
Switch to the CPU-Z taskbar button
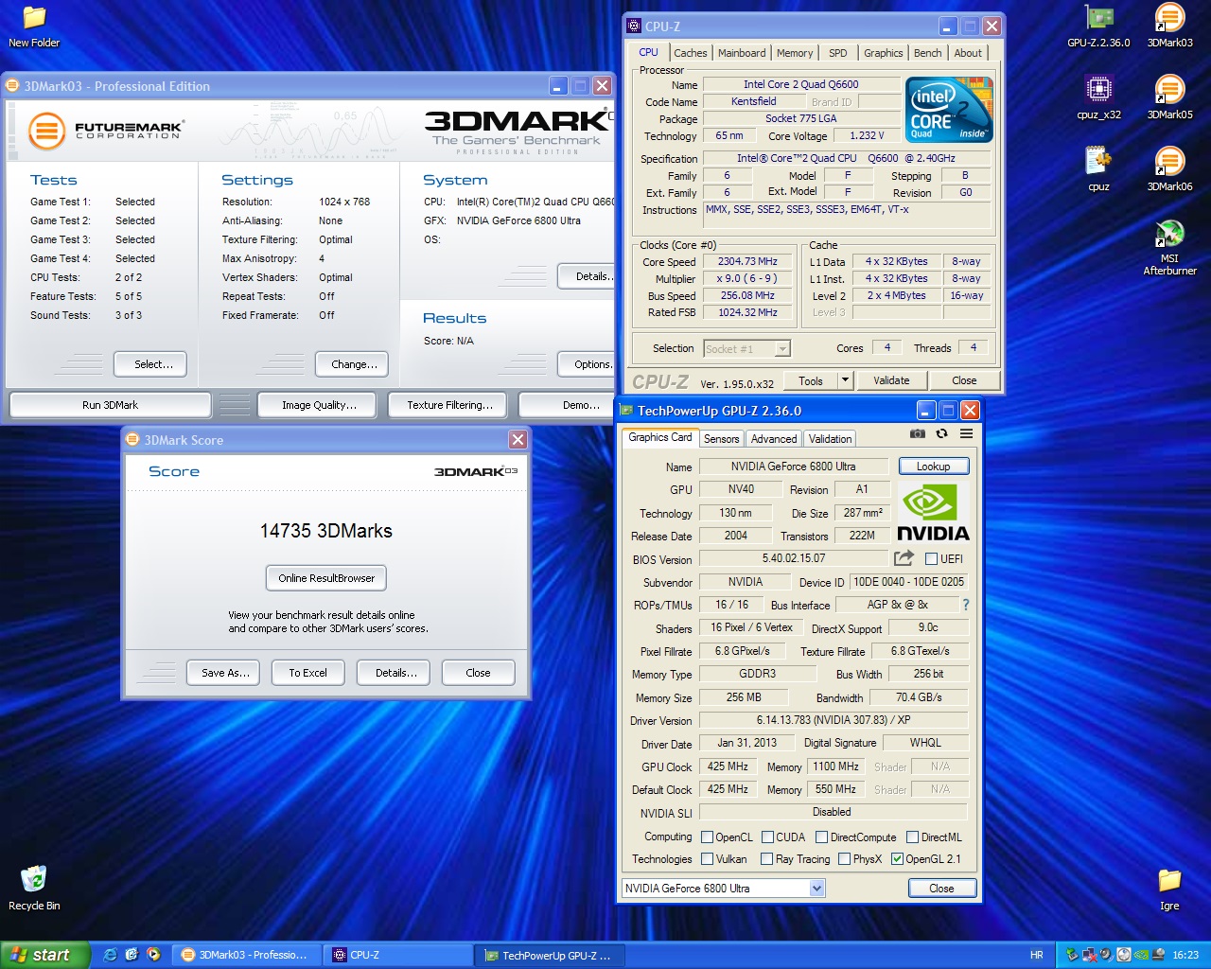point(399,955)
